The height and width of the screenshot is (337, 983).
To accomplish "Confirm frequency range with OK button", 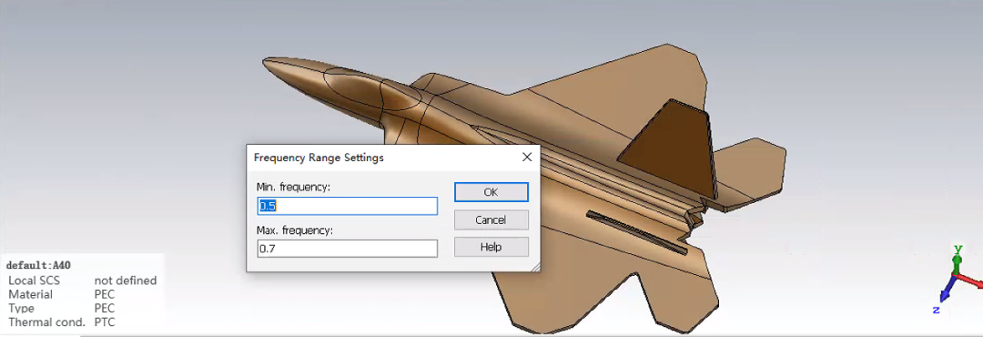I will click(491, 192).
